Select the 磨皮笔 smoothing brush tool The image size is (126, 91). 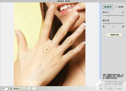[x=108, y=7]
